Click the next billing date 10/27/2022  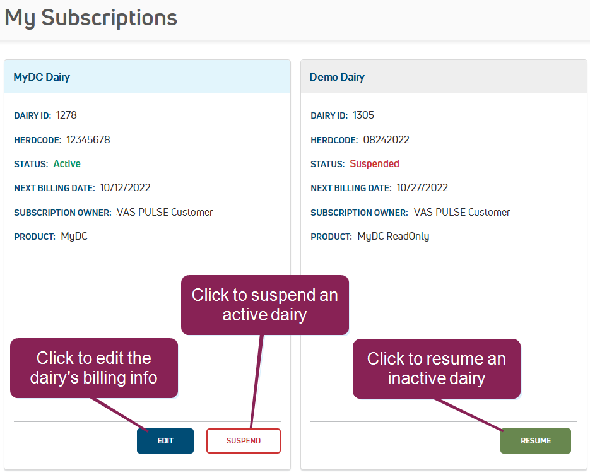(422, 187)
